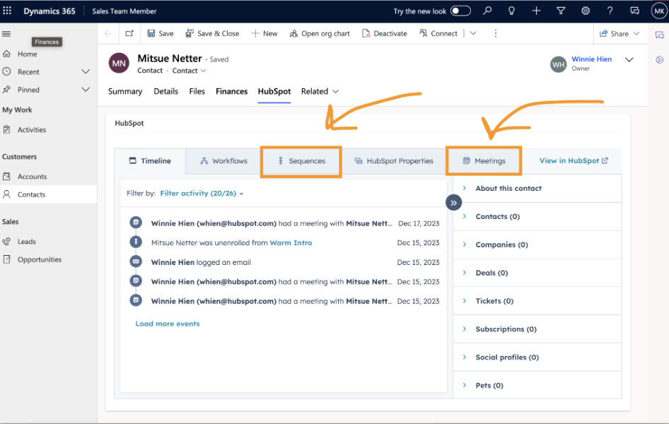669x424 pixels.
Task: Click the Dec 17, 2023 meeting event icon
Action: coord(136,223)
